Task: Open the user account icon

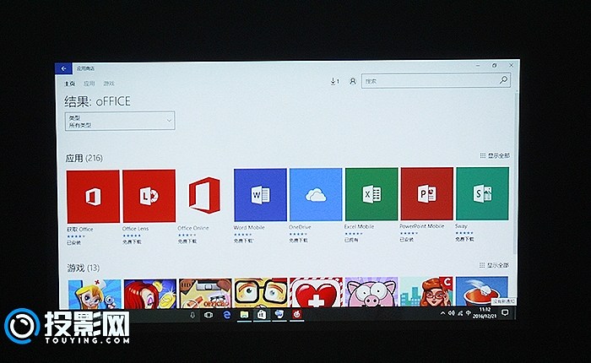Action: (352, 81)
